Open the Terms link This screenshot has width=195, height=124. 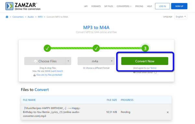153,68
